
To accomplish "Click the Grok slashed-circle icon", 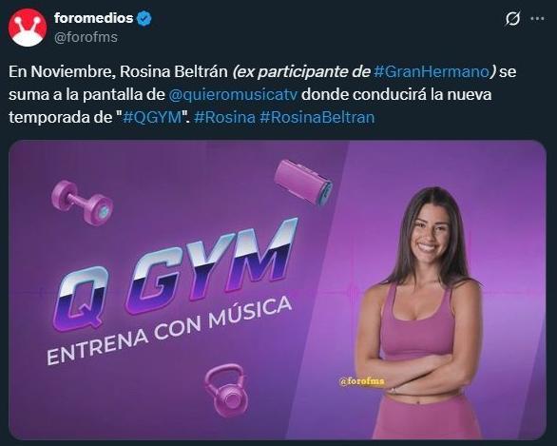I will tap(512, 18).
